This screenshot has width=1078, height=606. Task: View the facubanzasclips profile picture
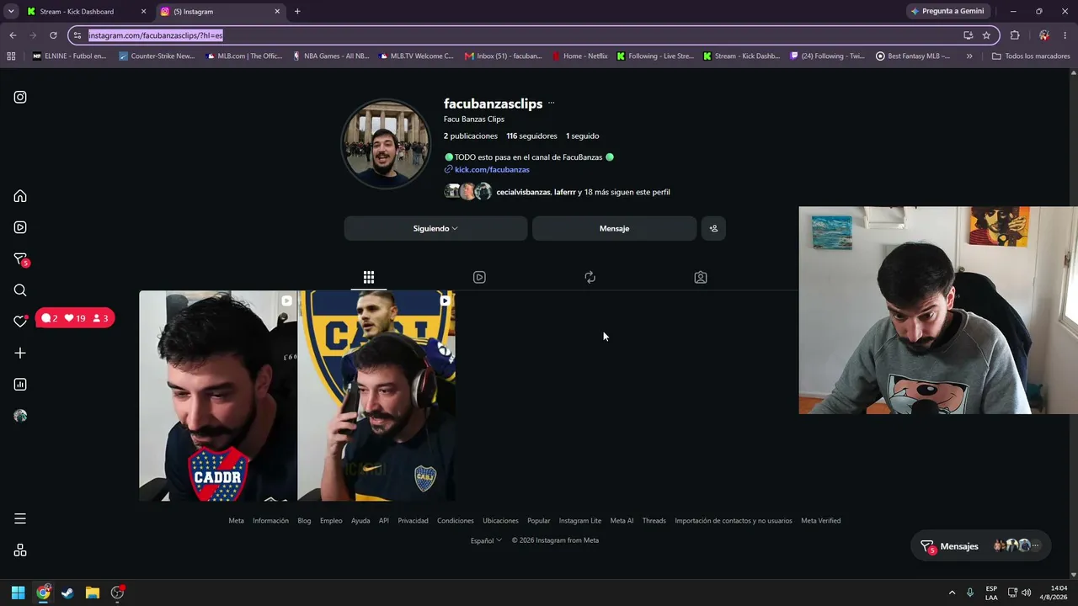coord(386,144)
